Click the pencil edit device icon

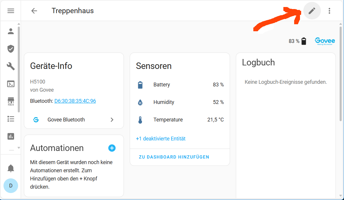tap(312, 11)
